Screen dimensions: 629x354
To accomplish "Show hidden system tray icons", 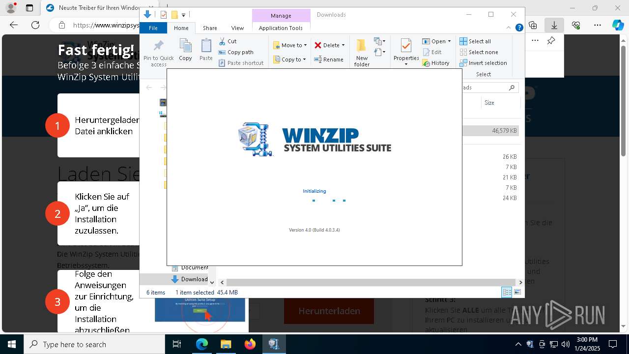I will [518, 344].
